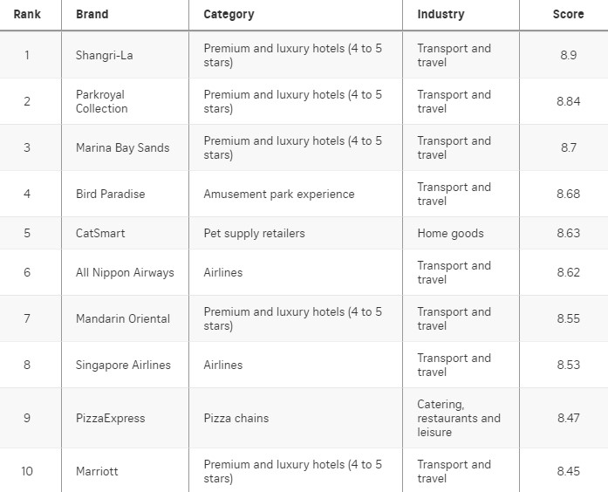This screenshot has width=608, height=492.
Task: Select PizzaExpress in the Brand column
Action: click(111, 418)
